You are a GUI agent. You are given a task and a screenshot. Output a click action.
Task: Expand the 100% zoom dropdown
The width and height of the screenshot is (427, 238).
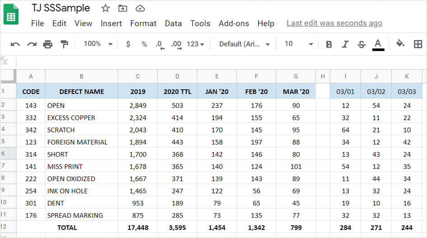[x=98, y=44]
